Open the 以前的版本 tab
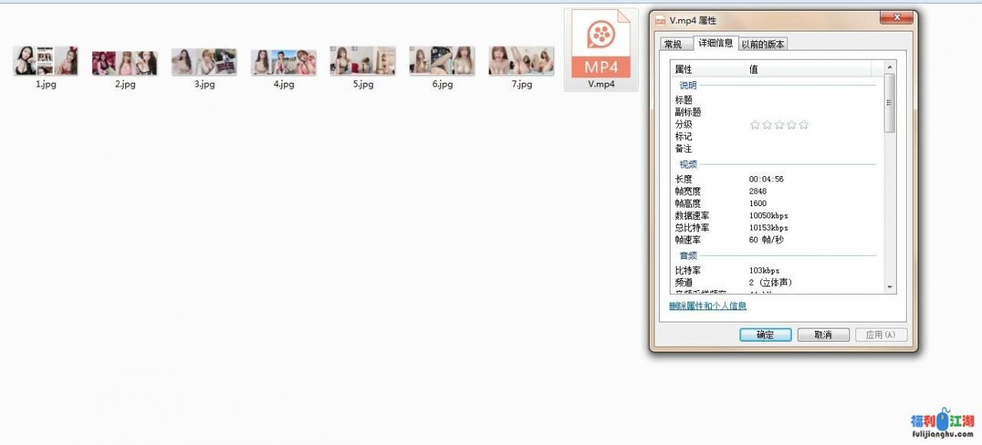982x445 pixels. tap(763, 44)
